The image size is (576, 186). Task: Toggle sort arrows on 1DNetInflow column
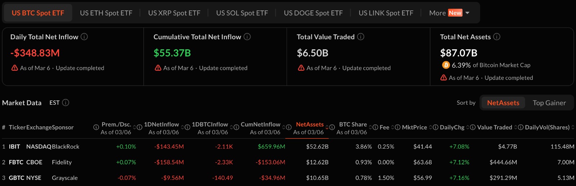pyautogui.click(x=183, y=127)
